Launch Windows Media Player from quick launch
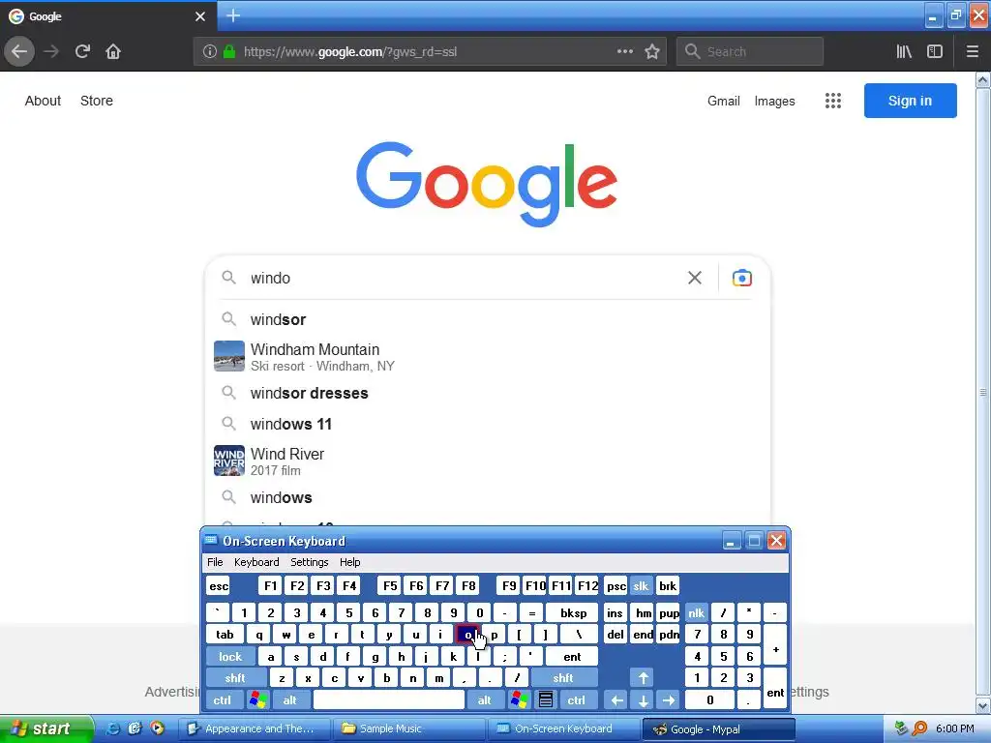The image size is (991, 743). click(x=157, y=728)
